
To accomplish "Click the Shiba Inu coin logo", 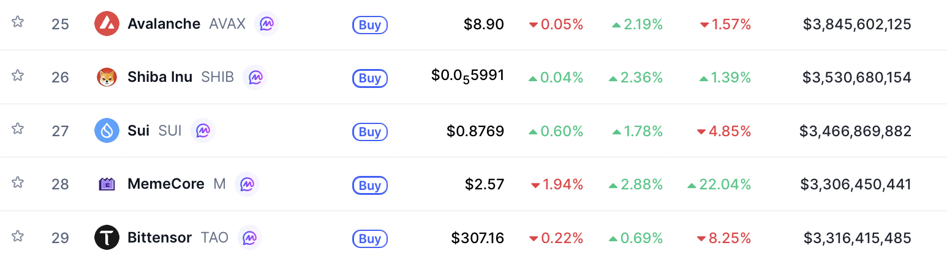I will 107,78.
